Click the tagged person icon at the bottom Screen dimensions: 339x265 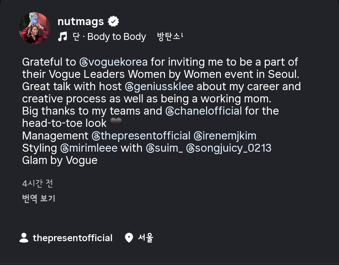click(x=24, y=238)
